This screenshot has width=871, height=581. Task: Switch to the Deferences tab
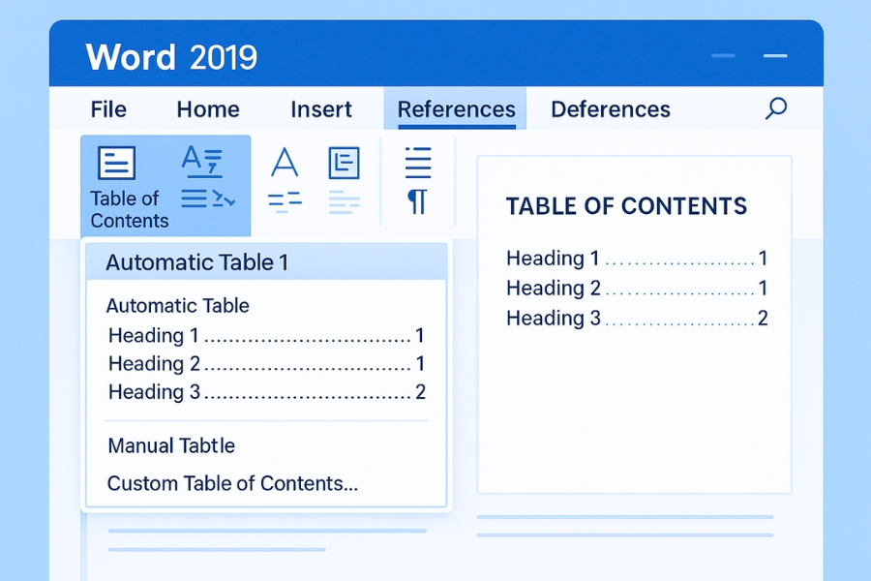point(610,109)
